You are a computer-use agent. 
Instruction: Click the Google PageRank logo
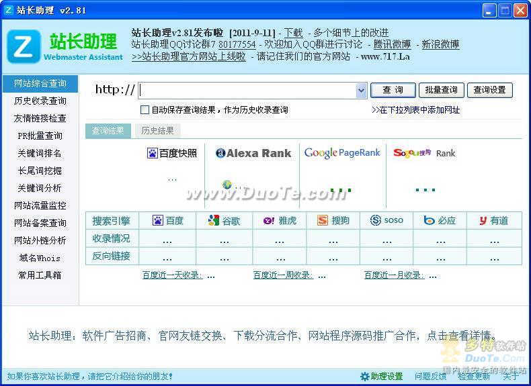click(x=342, y=153)
